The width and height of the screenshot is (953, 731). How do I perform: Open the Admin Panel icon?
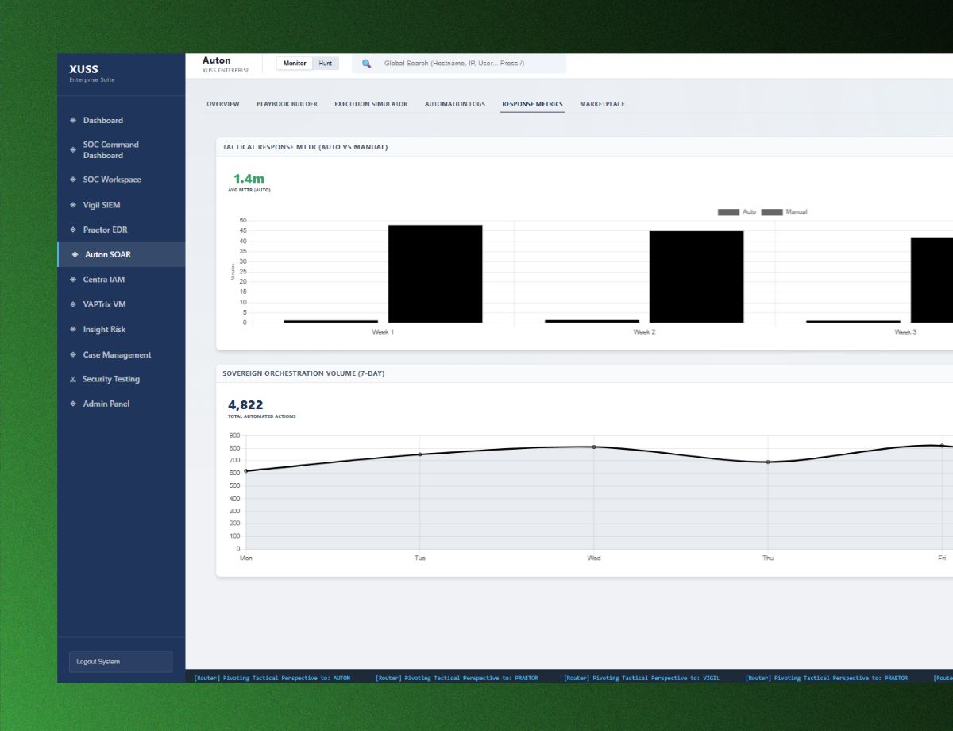pos(73,404)
